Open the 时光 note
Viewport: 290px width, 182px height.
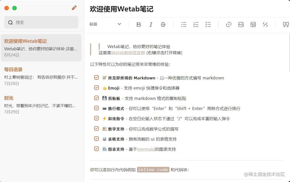click(x=41, y=105)
